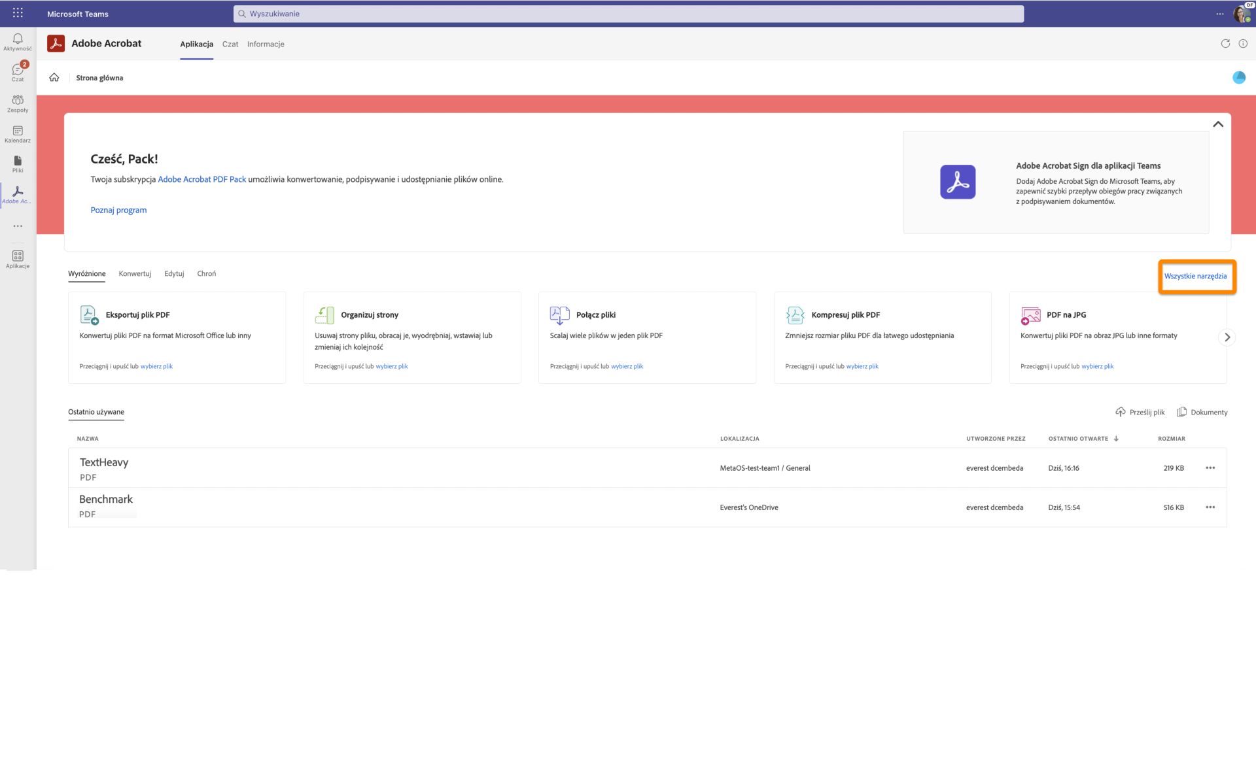The image size is (1256, 782).
Task: Select the Chroń tools tab
Action: [207, 273]
